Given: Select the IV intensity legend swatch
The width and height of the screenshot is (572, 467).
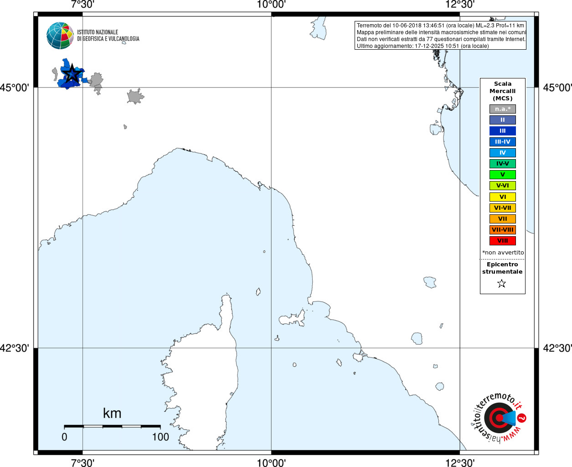Looking at the screenshot, I should [x=503, y=153].
